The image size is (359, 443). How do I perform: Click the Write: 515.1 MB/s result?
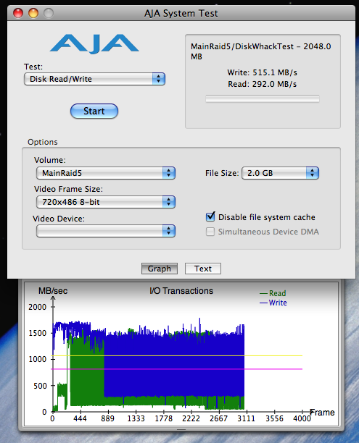click(262, 72)
